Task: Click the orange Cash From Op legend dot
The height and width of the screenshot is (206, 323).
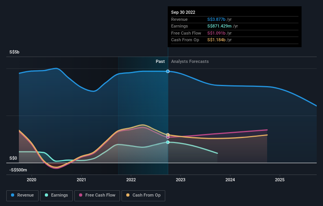Action: (x=128, y=195)
